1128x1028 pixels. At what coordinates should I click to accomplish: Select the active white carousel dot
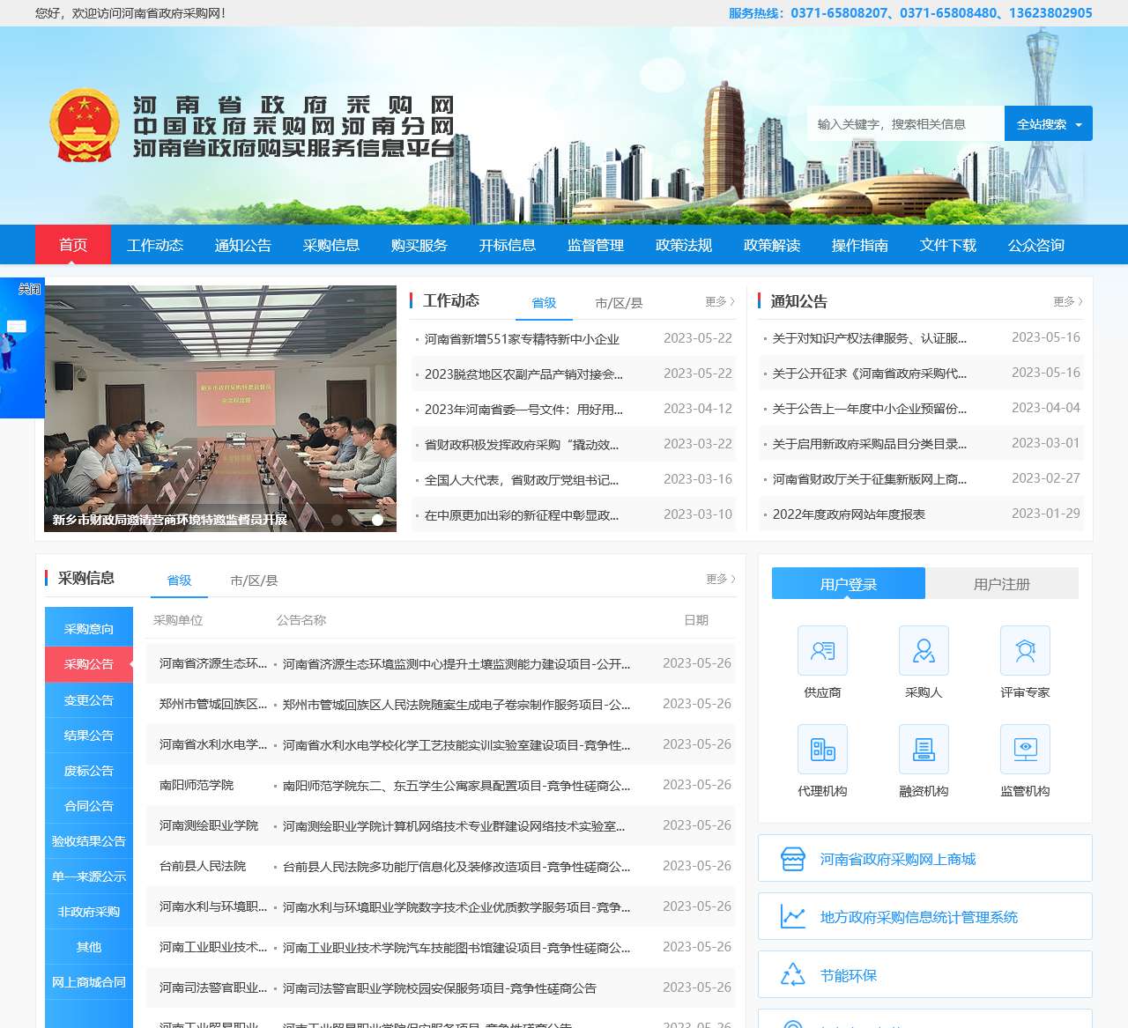click(x=377, y=520)
